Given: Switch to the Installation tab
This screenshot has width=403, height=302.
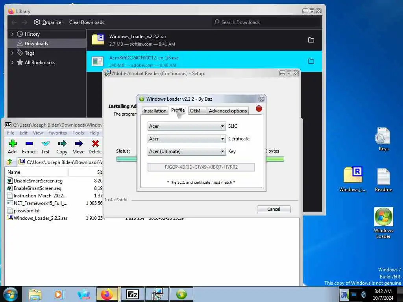Looking at the screenshot, I should 155,110.
